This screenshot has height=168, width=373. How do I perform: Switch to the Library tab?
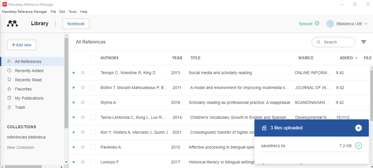coord(40,24)
